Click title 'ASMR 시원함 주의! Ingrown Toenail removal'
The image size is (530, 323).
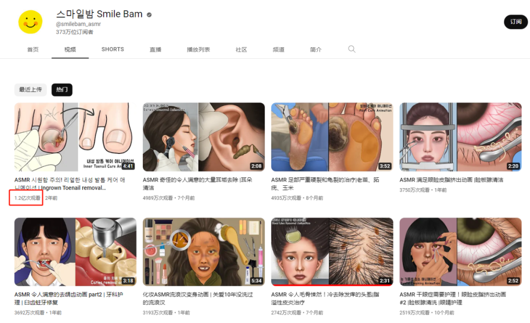(x=70, y=184)
